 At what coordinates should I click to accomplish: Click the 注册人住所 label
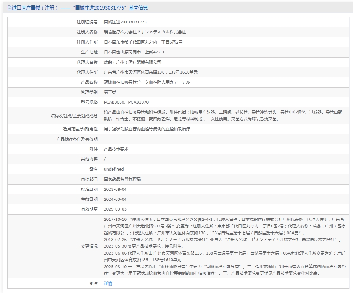coord(87,42)
